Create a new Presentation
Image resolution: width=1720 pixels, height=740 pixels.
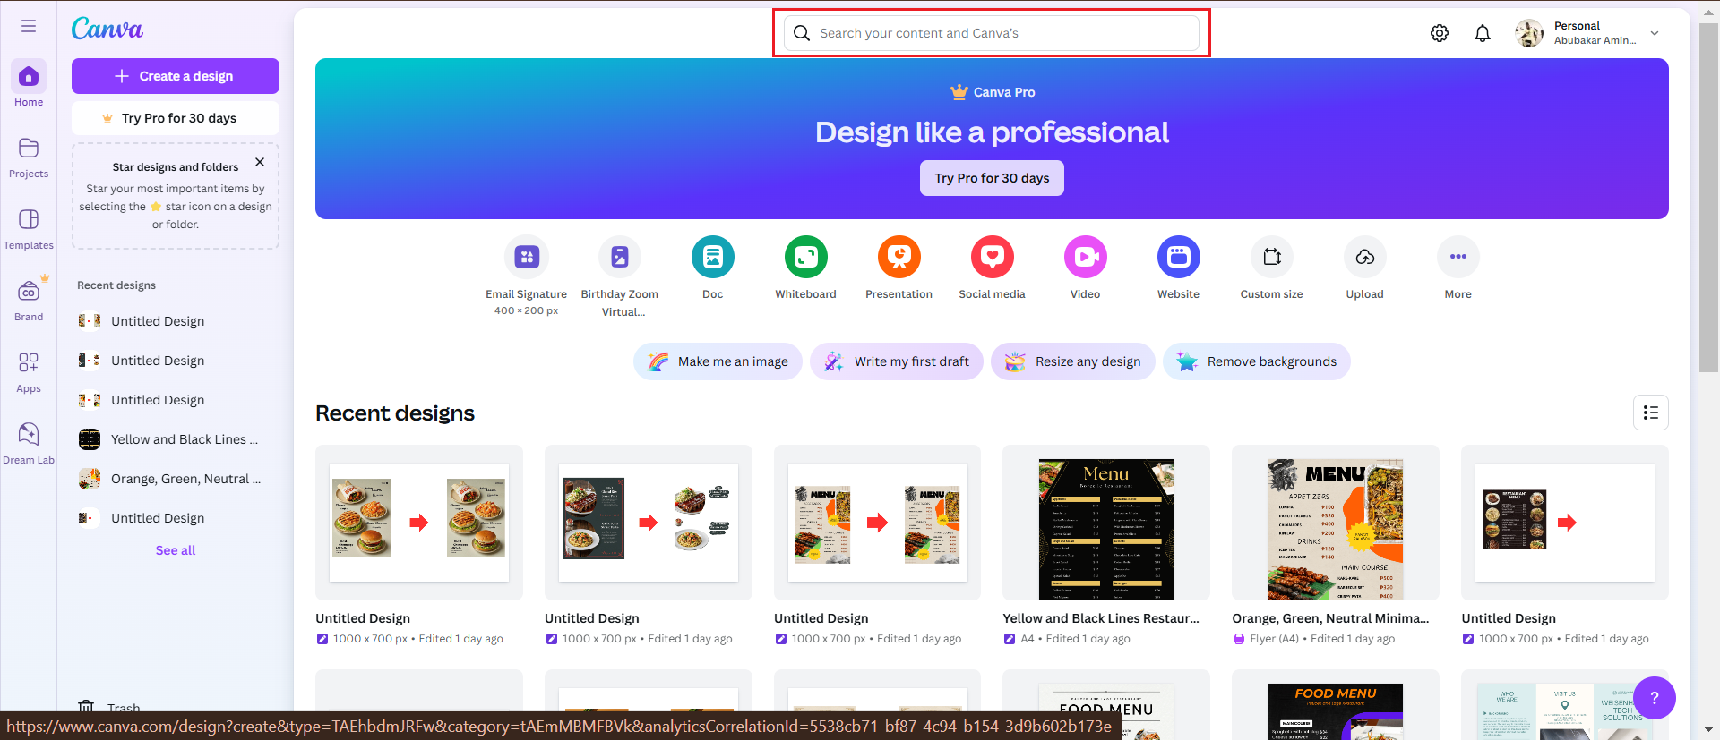(899, 257)
